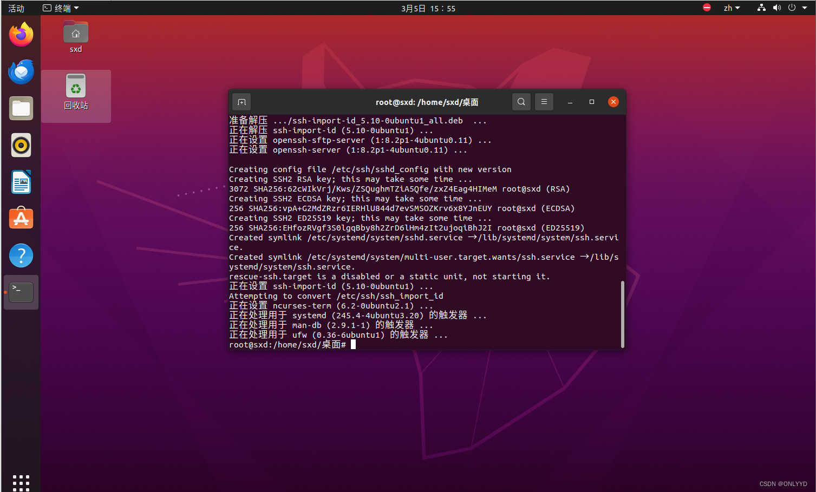Open the clock and calendar panel

click(x=428, y=8)
